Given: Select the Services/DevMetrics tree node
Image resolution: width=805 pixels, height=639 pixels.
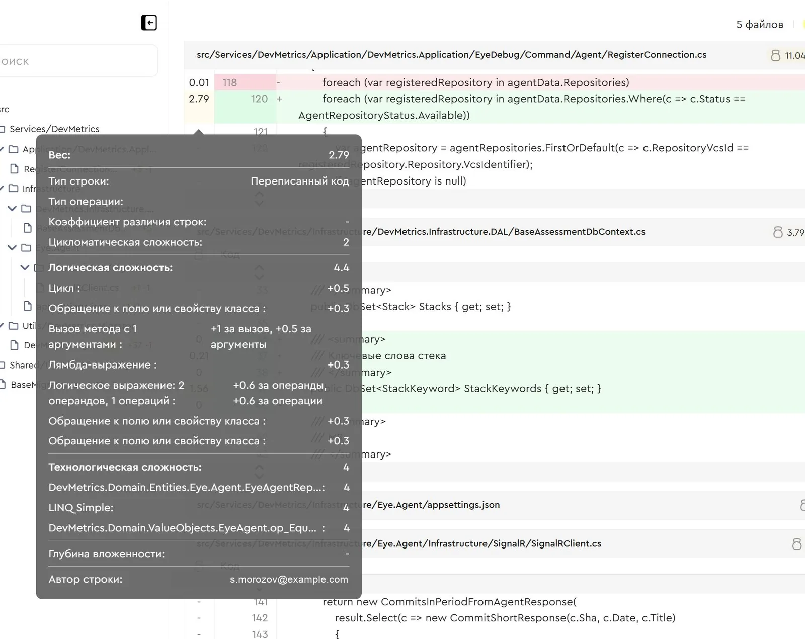Looking at the screenshot, I should [54, 129].
